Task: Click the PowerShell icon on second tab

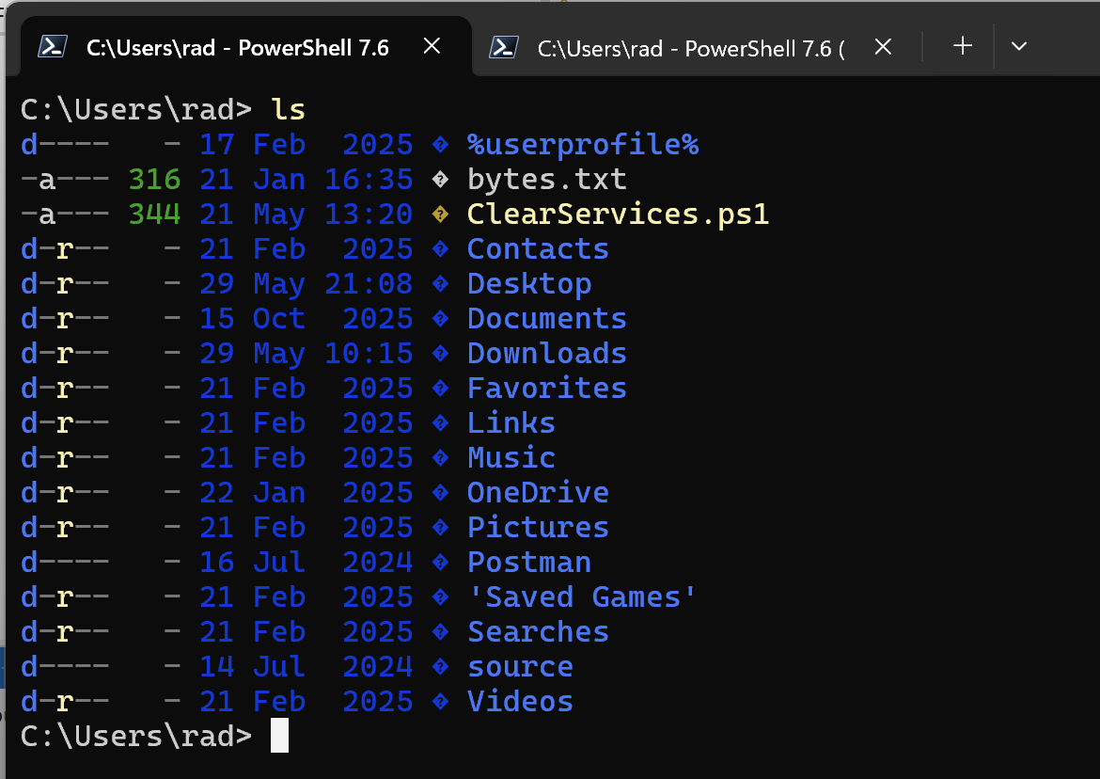Action: click(x=504, y=48)
